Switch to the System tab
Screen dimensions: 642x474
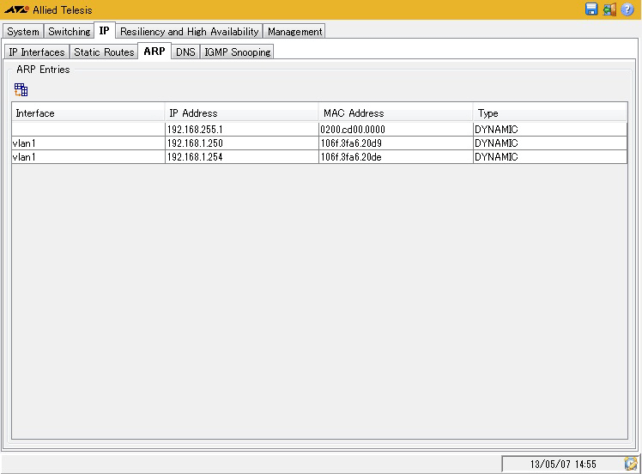click(x=23, y=32)
